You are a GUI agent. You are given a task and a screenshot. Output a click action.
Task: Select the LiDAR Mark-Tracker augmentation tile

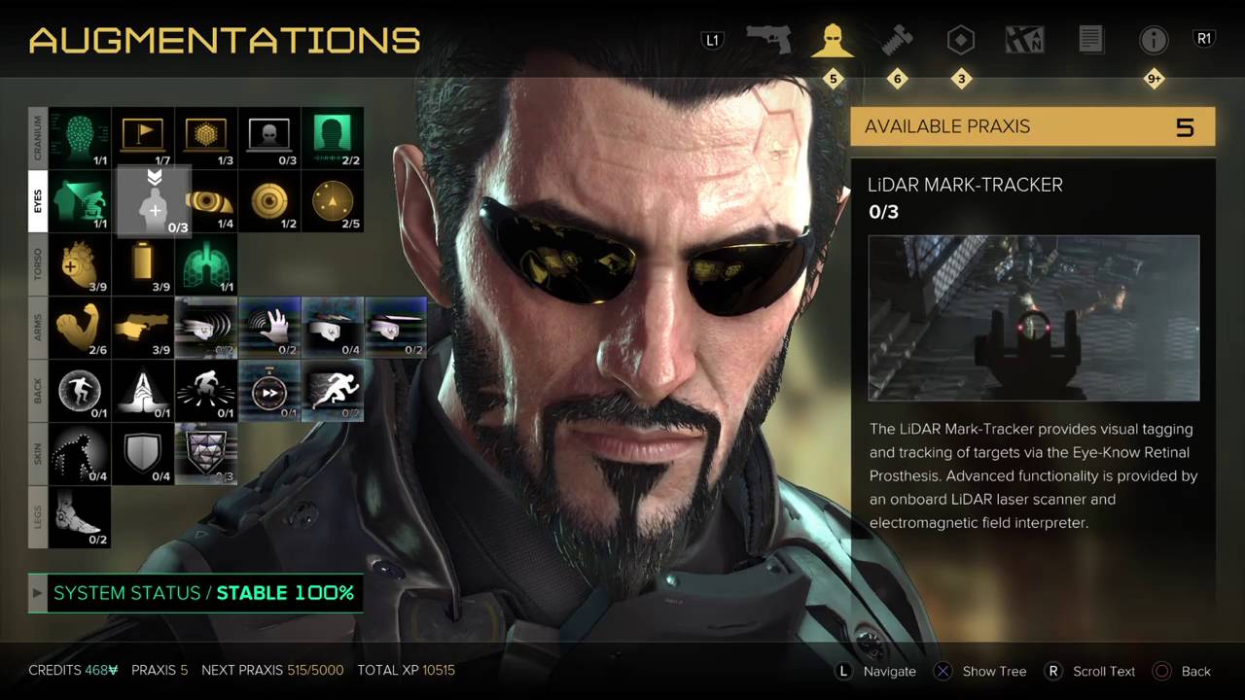coord(154,200)
